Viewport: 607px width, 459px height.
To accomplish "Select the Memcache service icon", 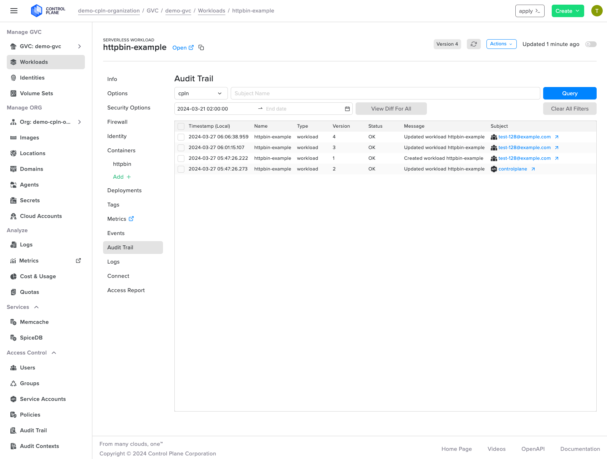I will (x=13, y=322).
